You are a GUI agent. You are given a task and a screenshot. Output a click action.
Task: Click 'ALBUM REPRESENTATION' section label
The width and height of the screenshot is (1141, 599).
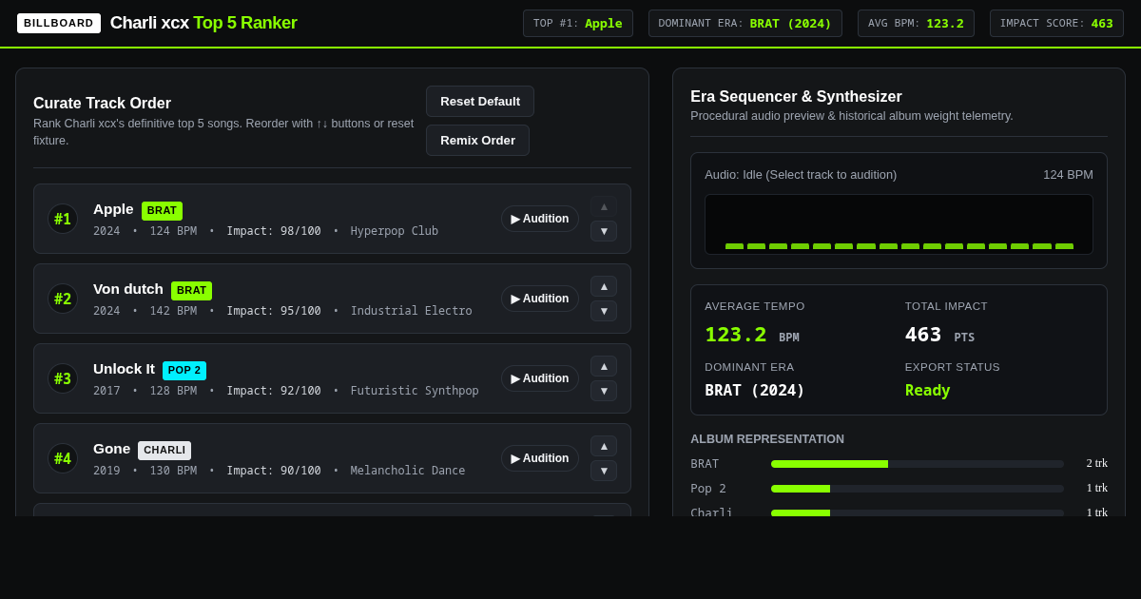pyautogui.click(x=767, y=439)
